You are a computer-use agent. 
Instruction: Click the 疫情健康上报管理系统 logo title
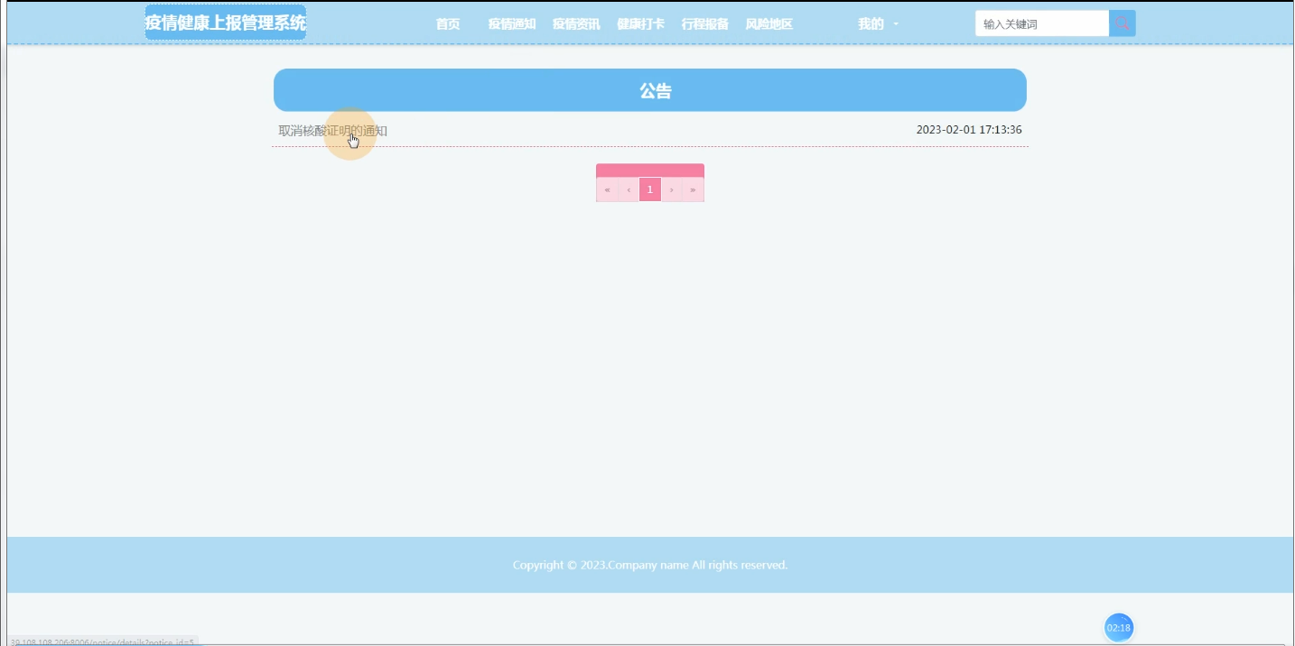226,23
